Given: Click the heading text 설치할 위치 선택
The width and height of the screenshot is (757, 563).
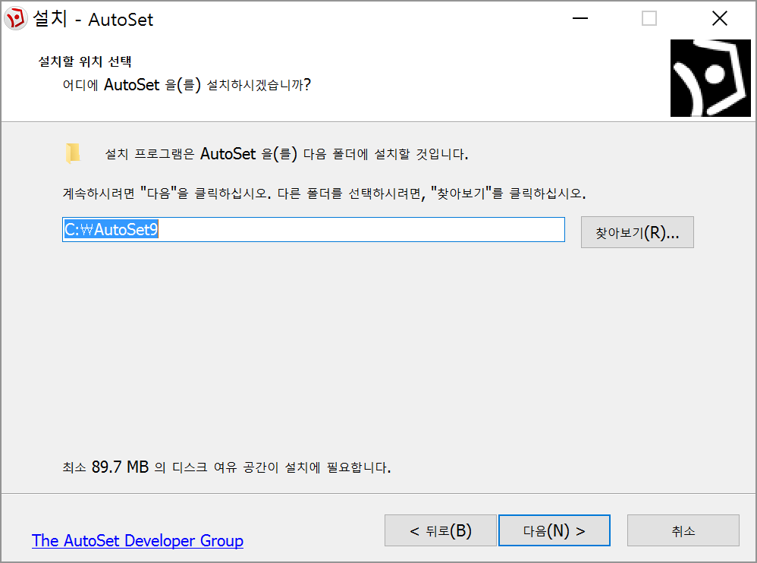Looking at the screenshot, I should click(x=85, y=61).
